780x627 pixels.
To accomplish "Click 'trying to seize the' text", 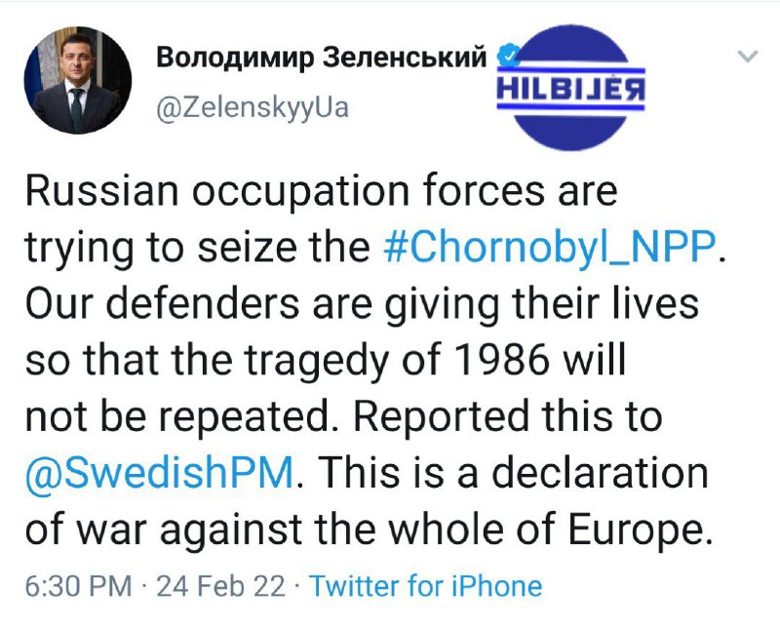I will 198,248.
